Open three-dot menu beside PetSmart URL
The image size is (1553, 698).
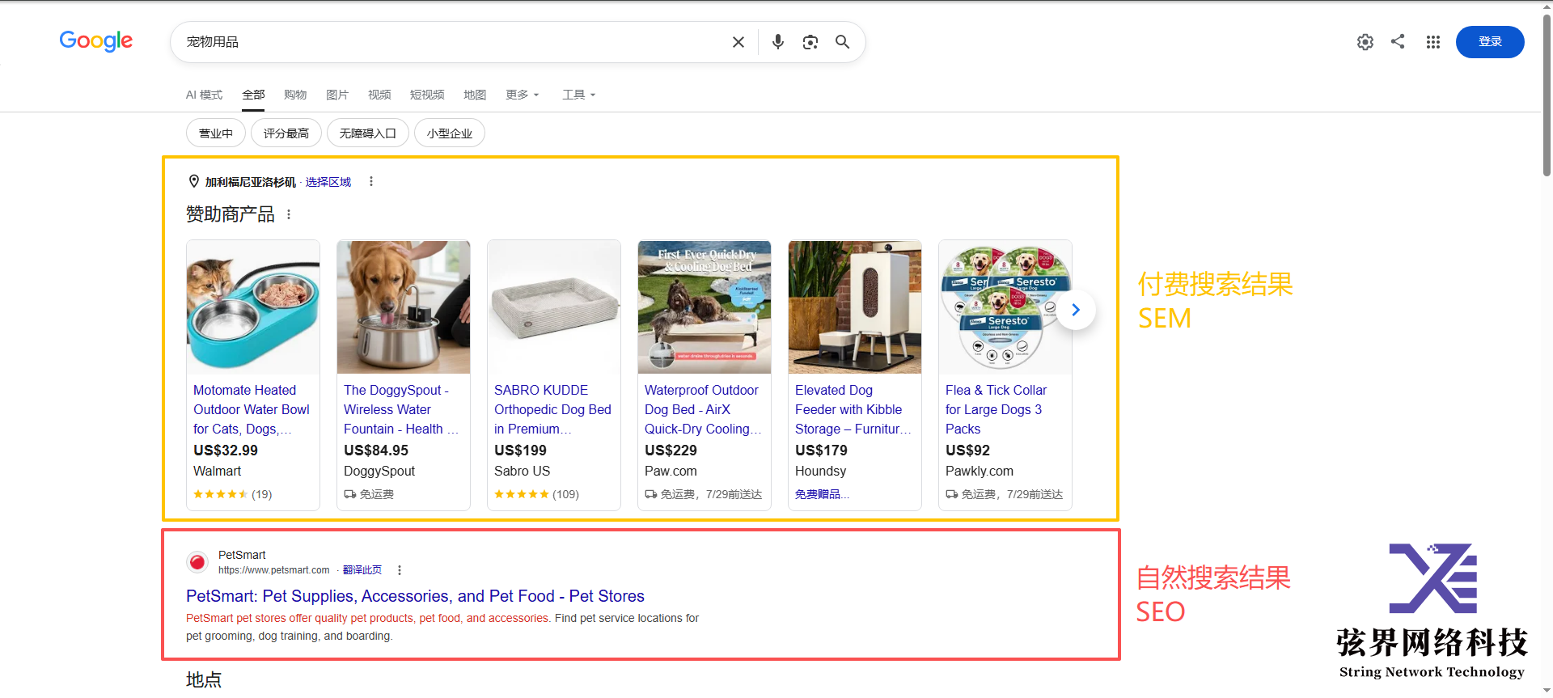(400, 570)
